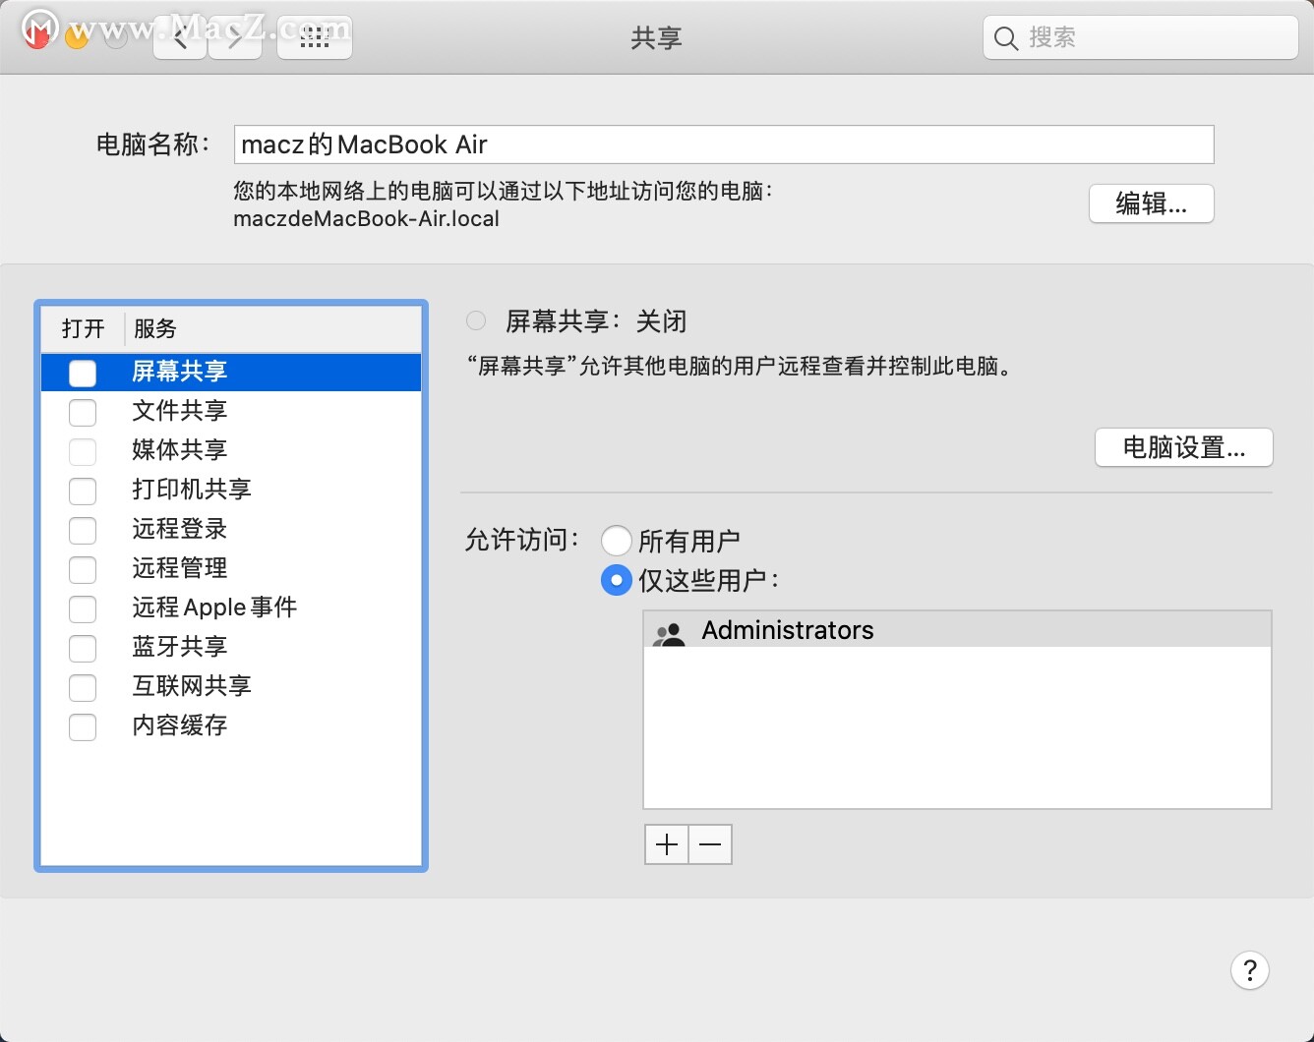This screenshot has width=1314, height=1042.
Task: Click the 编辑... button
Action: pyautogui.click(x=1151, y=203)
